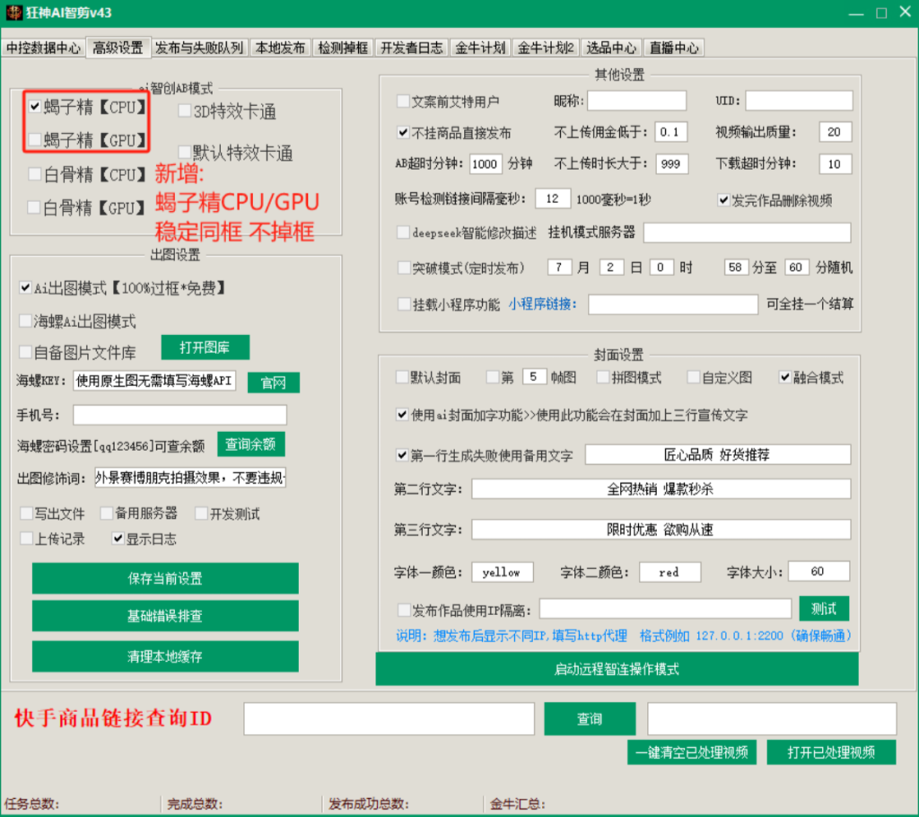This screenshot has width=919, height=817.
Task: Toggle 使用ai封面加字功能 checkbox
Action: [x=402, y=415]
